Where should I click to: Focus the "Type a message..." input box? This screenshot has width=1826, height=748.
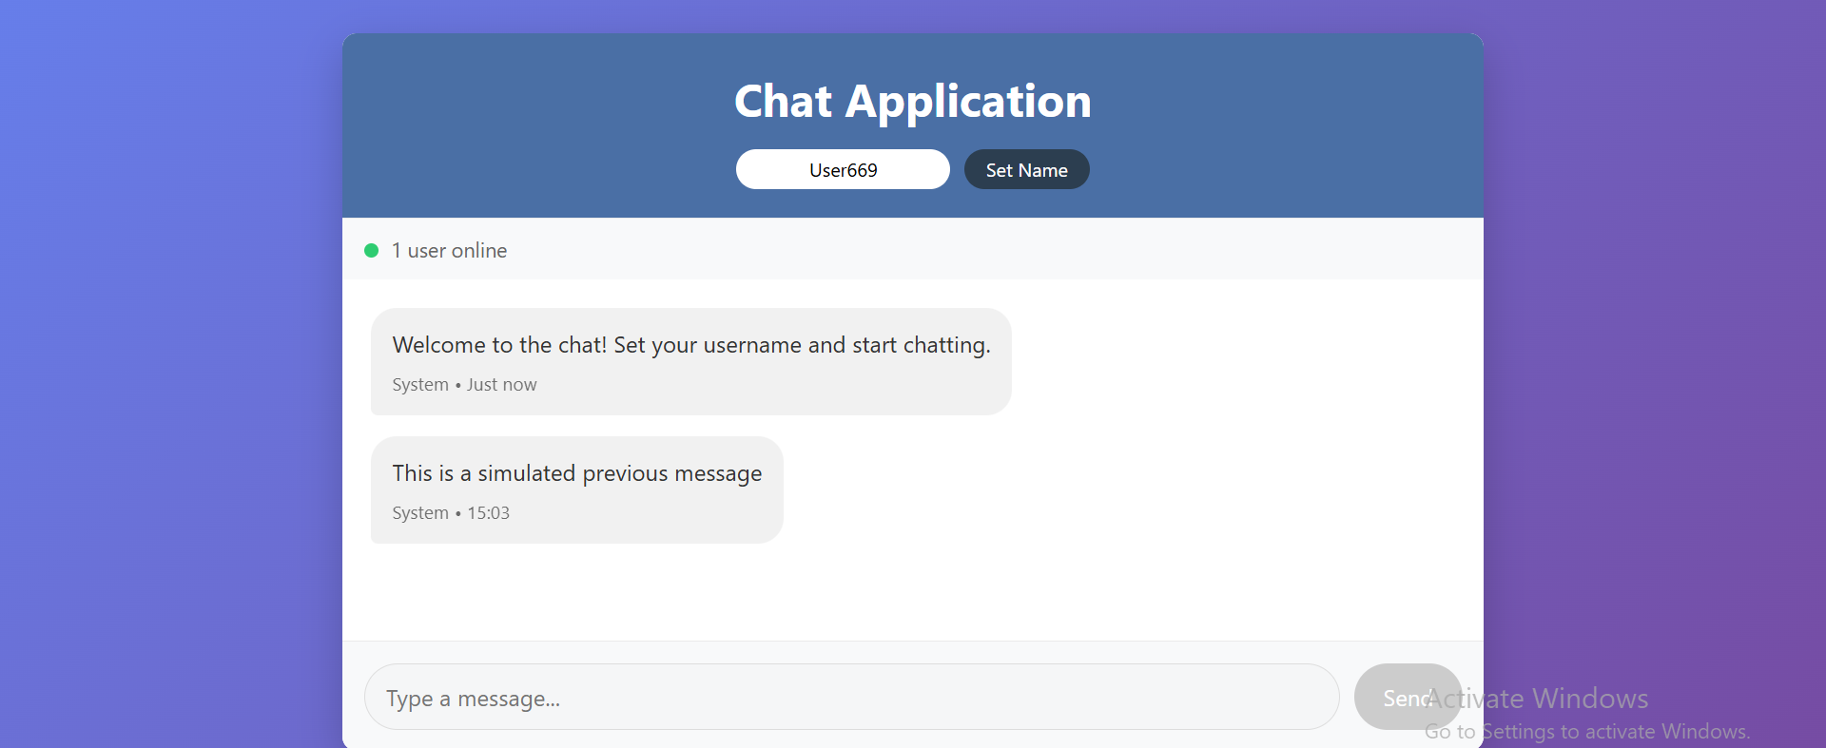pos(851,698)
